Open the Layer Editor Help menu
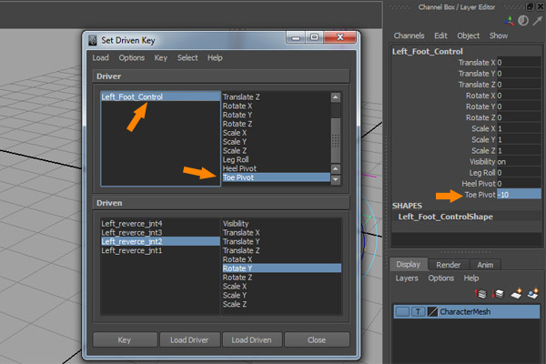The image size is (546, 364). [x=471, y=278]
